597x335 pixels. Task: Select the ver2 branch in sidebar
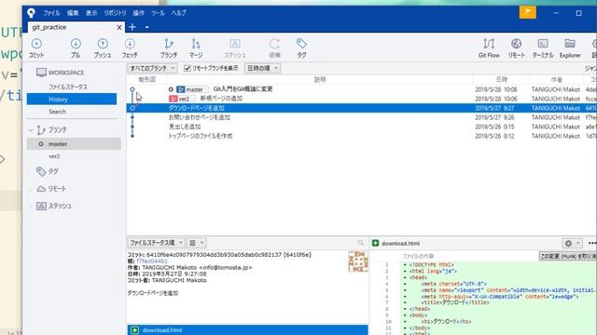tap(54, 156)
